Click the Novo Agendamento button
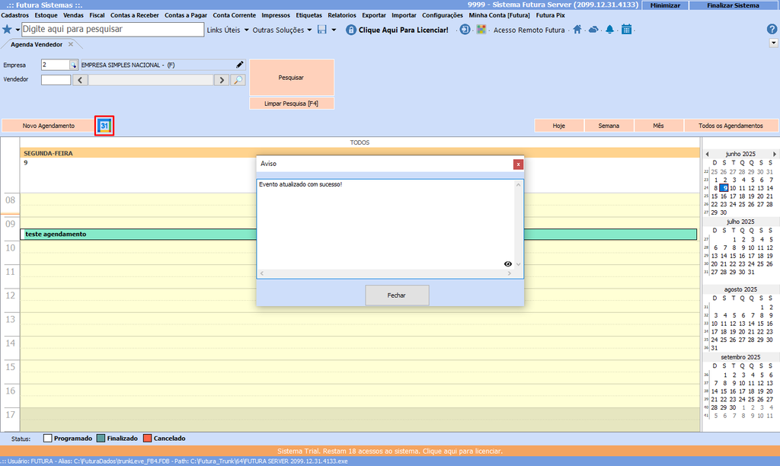Screen dimensions: 780x466 click(49, 126)
